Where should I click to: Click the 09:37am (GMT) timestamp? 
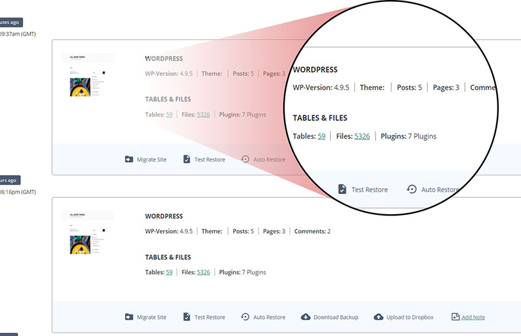click(x=18, y=34)
